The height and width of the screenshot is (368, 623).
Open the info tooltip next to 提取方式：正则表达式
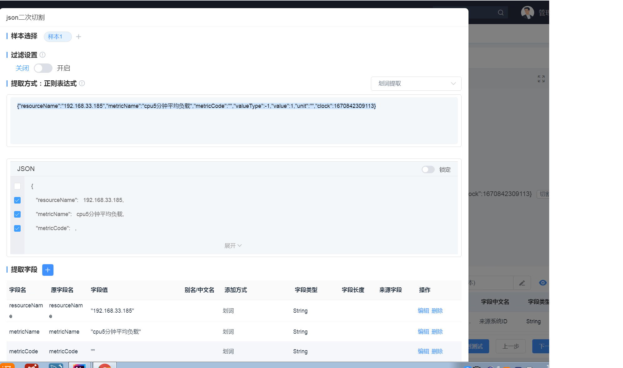(x=82, y=83)
